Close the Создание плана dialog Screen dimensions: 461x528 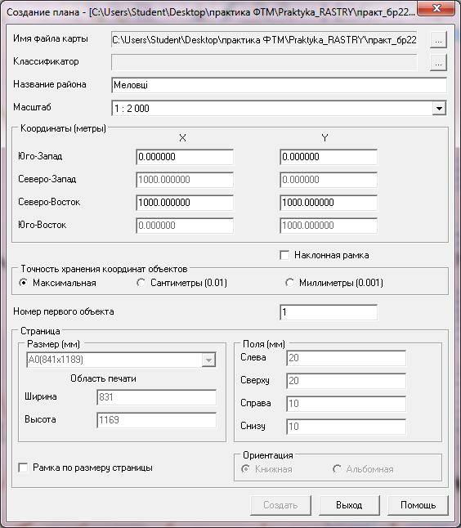click(437, 8)
